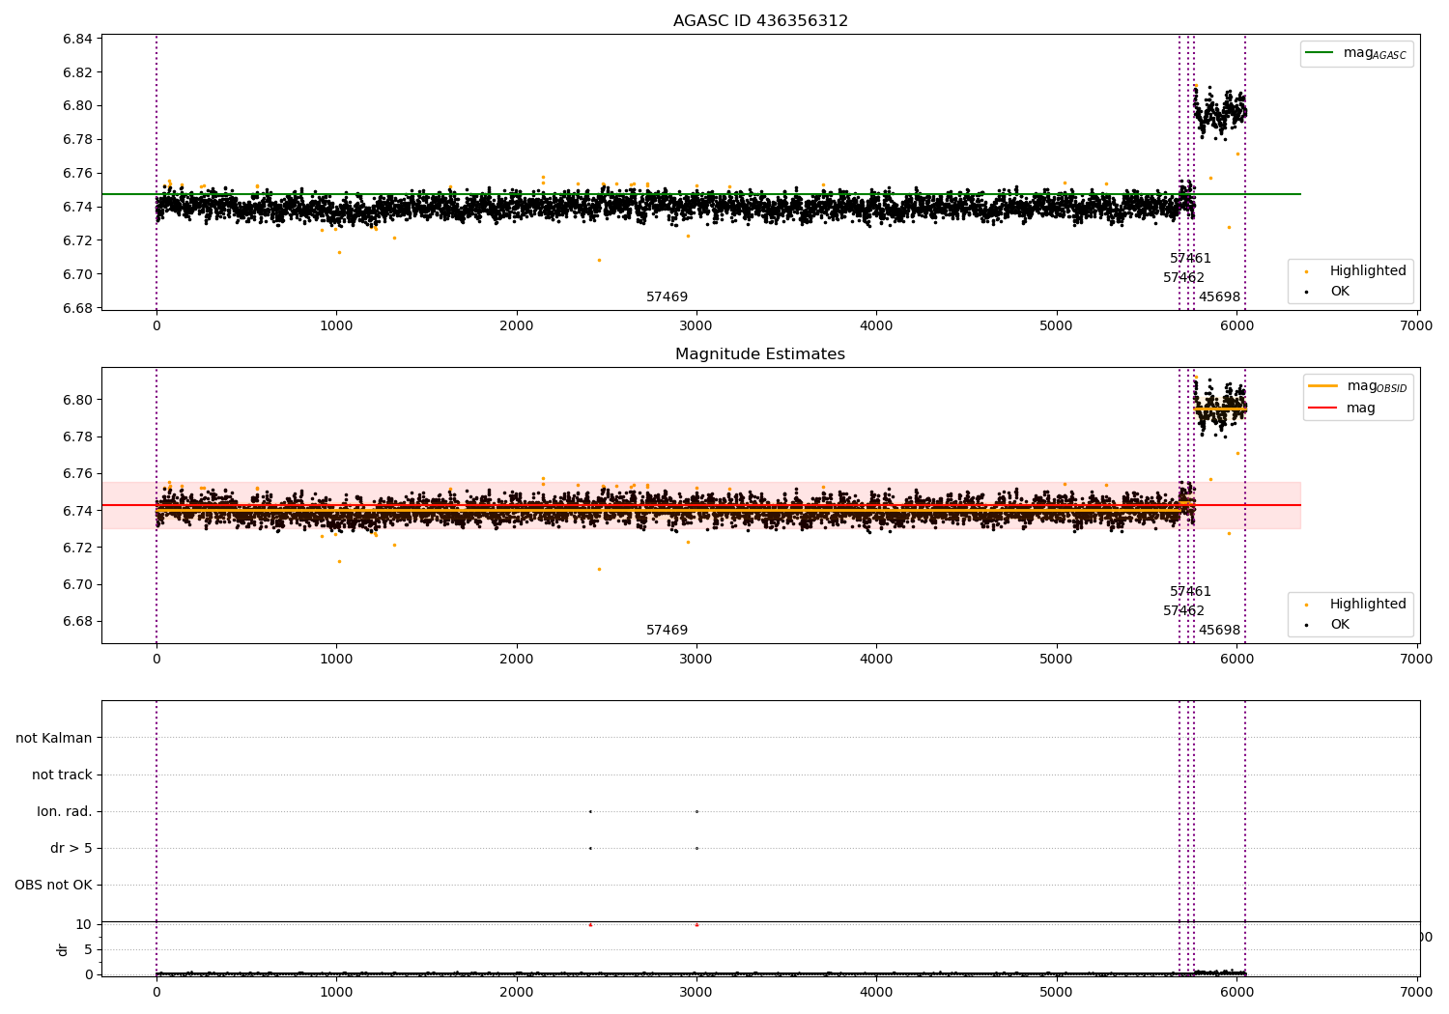Click the 57469 label in Magnitude Estimates plot
The width and height of the screenshot is (1449, 1014).
pos(667,631)
